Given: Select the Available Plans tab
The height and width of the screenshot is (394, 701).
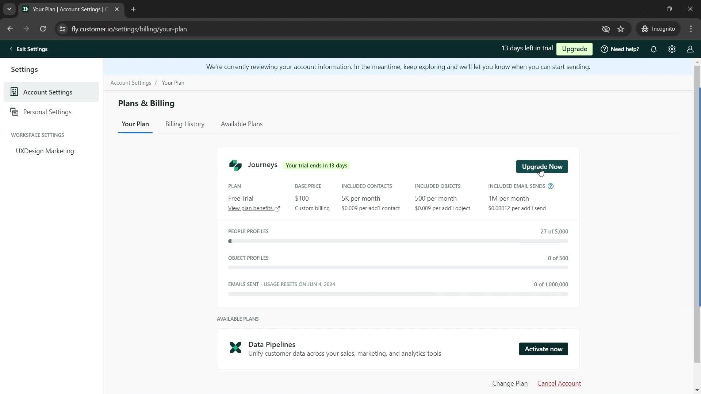Looking at the screenshot, I should click(242, 124).
